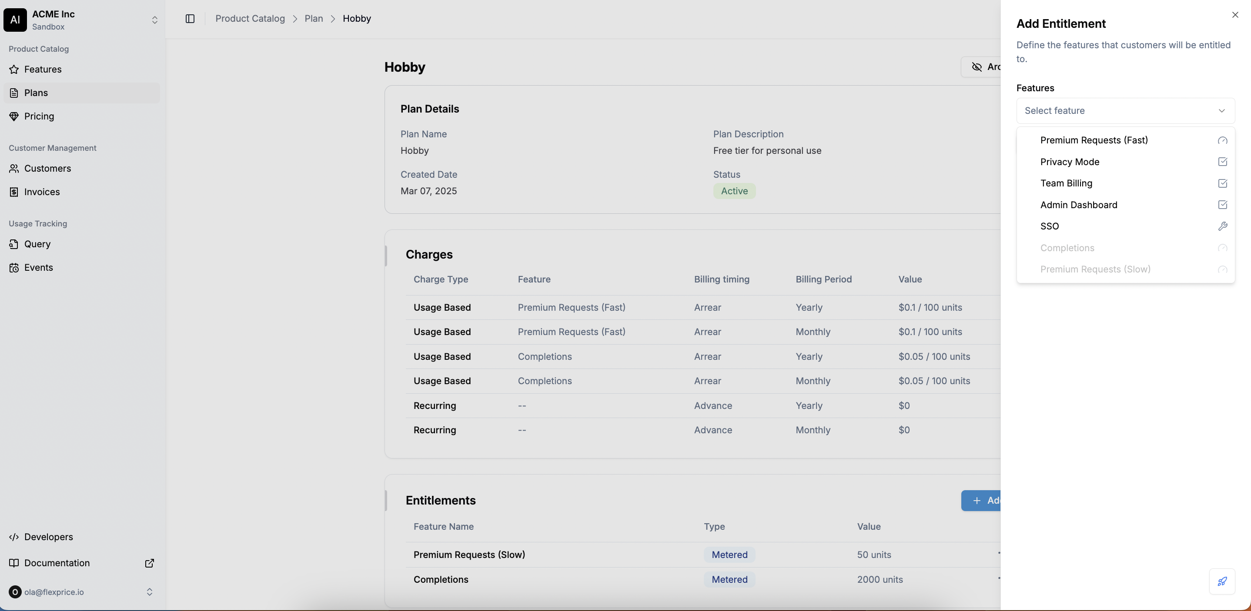Click the Query search icon
This screenshot has height=611, width=1251.
pyautogui.click(x=14, y=244)
